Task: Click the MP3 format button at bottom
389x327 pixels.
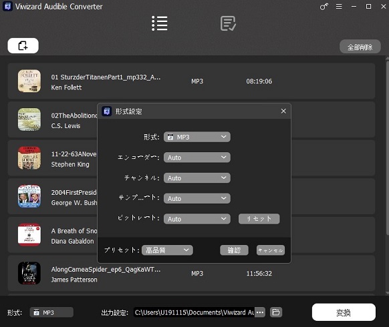Action: [x=51, y=312]
